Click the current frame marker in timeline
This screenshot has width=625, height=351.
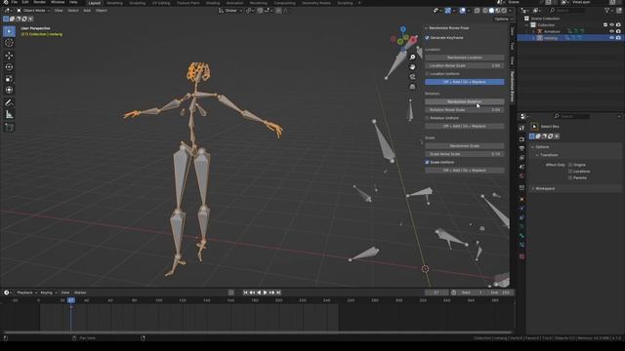pos(71,300)
